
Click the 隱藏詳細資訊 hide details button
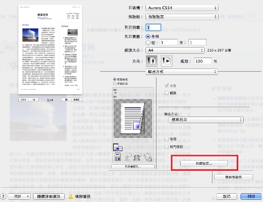[49, 197]
